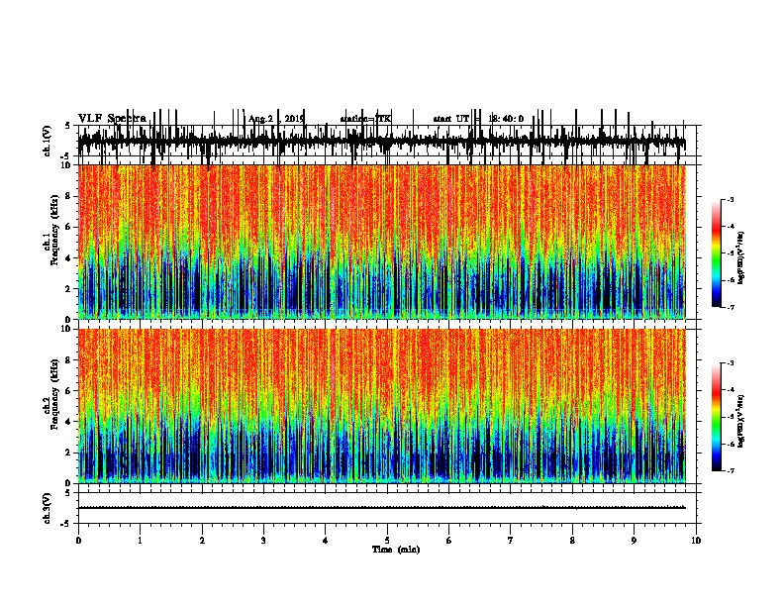Click inside the ch.1 spectrogram panel
The height and width of the screenshot is (606, 784).
tap(382, 242)
